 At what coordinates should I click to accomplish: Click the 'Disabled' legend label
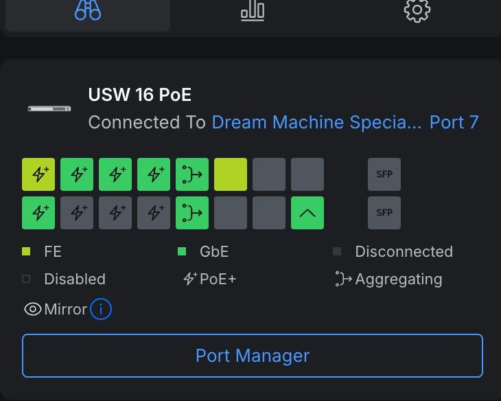(x=75, y=279)
